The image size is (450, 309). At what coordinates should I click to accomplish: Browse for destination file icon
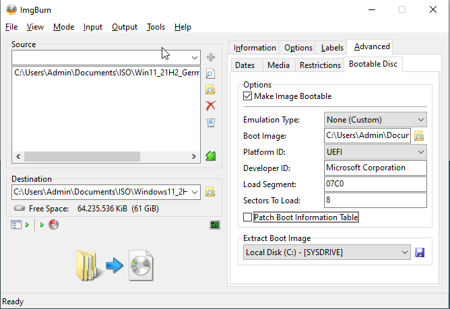210,192
